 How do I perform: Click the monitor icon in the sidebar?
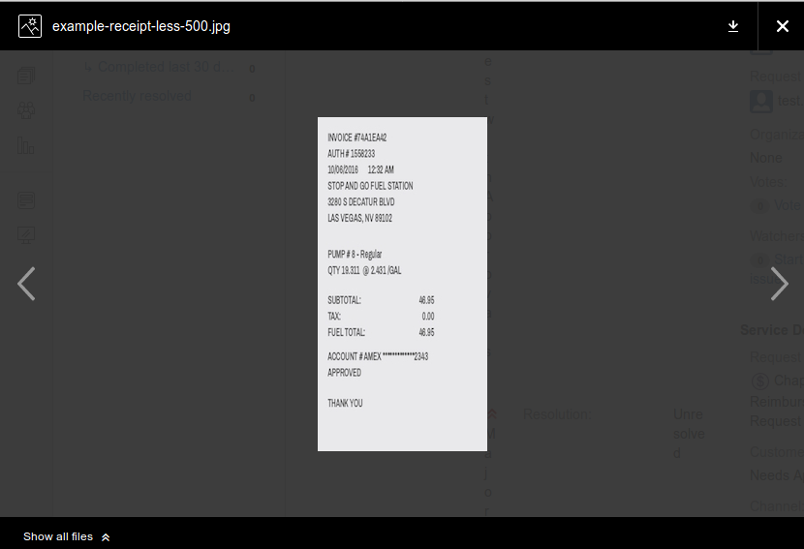tap(26, 235)
